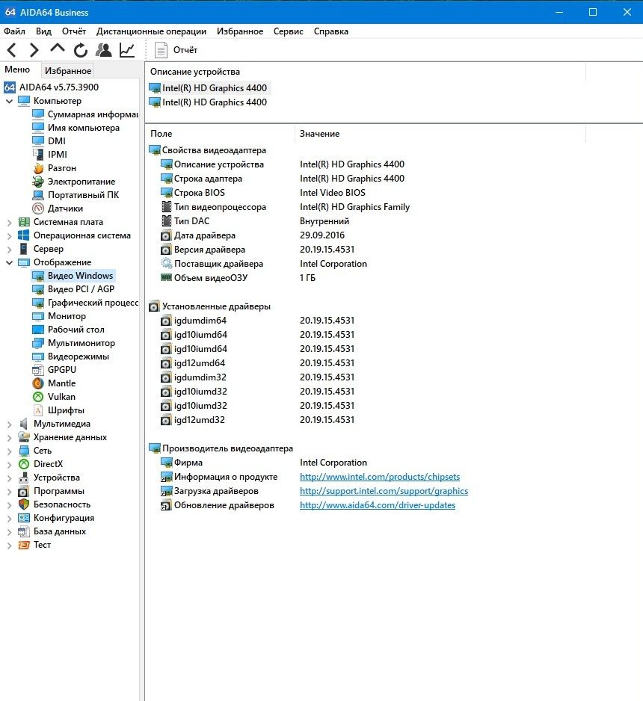Screen dimensions: 643x701
Task: Click the GPGPU icon in the tree
Action: (x=38, y=370)
